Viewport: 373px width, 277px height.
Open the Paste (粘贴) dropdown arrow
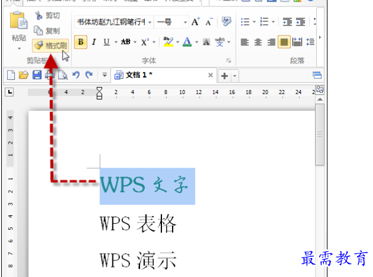(19, 49)
